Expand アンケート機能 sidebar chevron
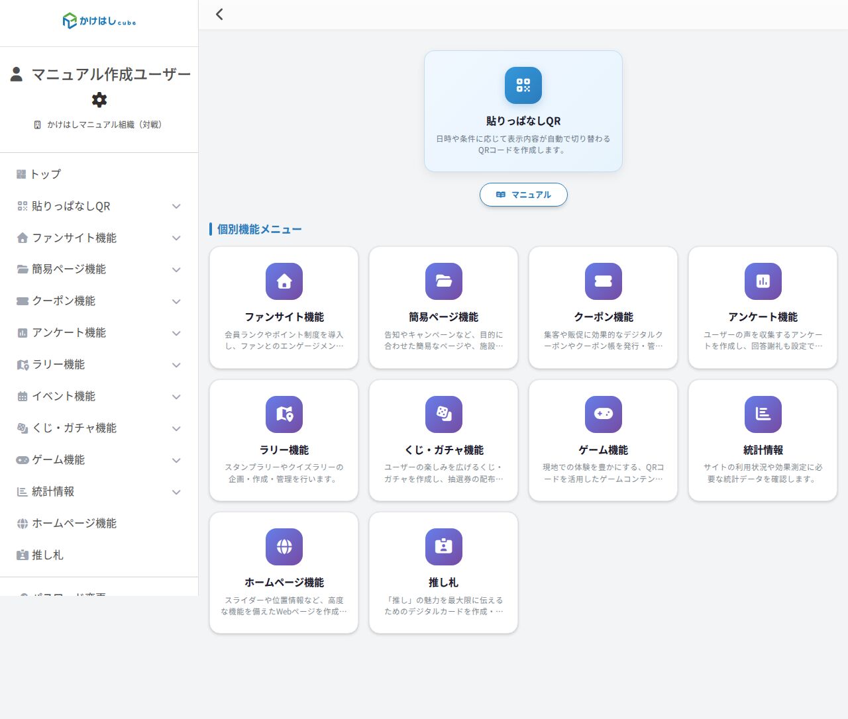Viewport: 848px width, 719px height. click(176, 333)
